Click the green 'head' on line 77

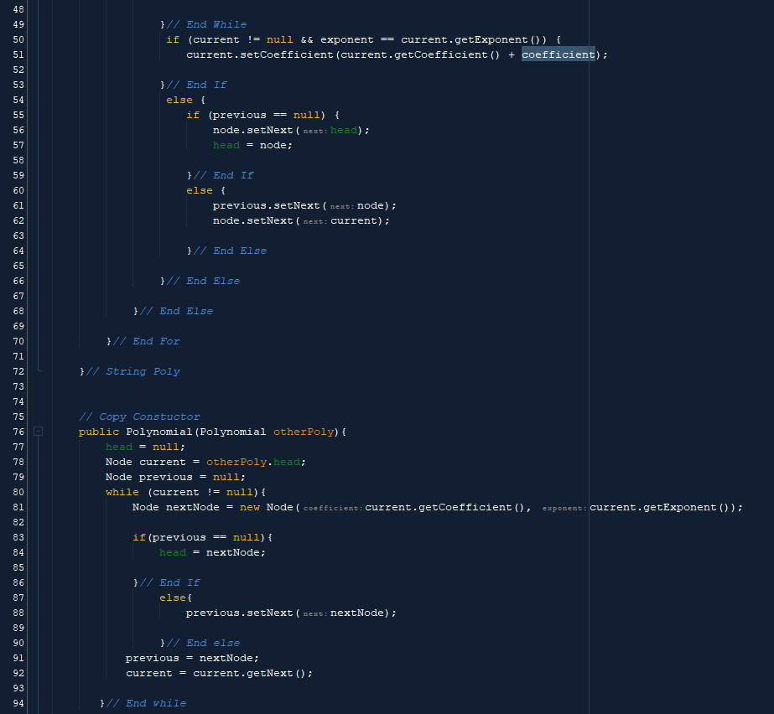pyautogui.click(x=119, y=447)
